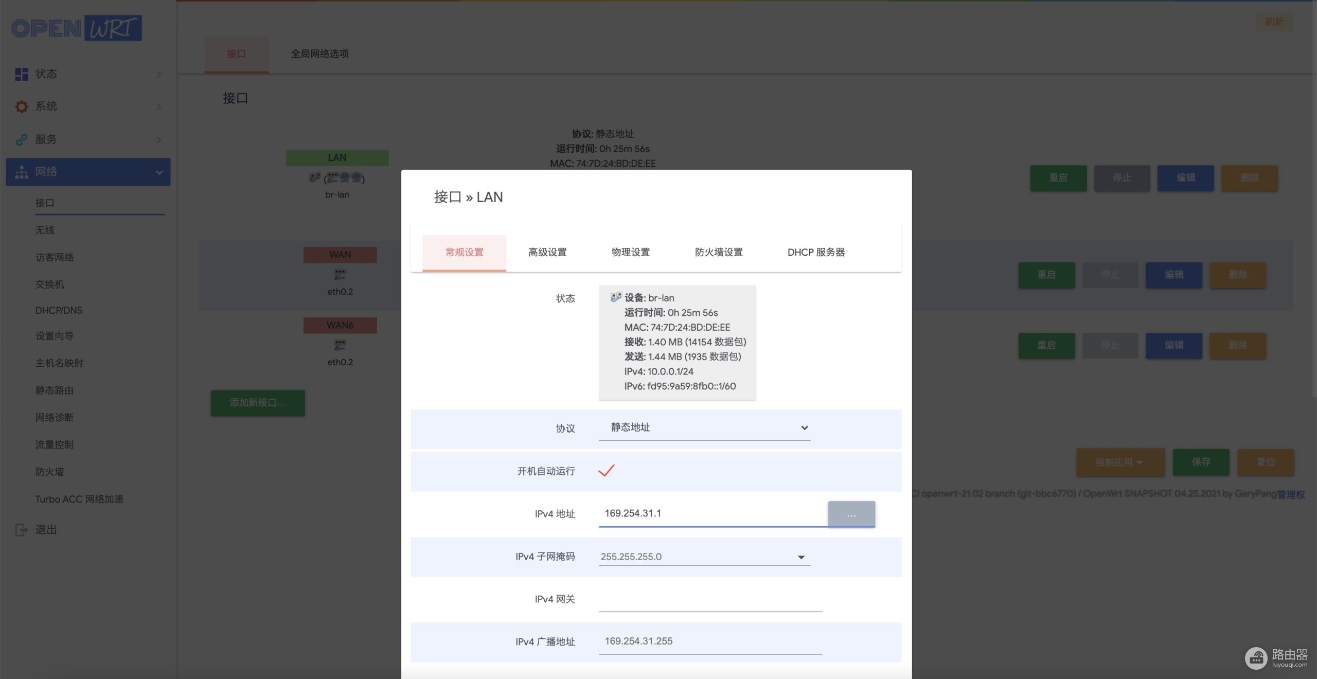Open the IPv4 子网掩码 dropdown

tap(704, 557)
